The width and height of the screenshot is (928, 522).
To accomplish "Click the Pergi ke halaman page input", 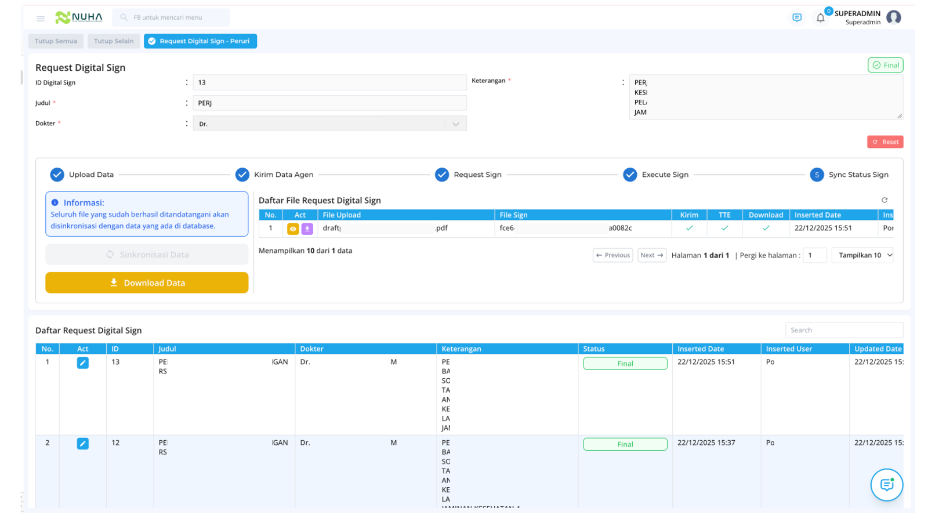I will pyautogui.click(x=815, y=255).
